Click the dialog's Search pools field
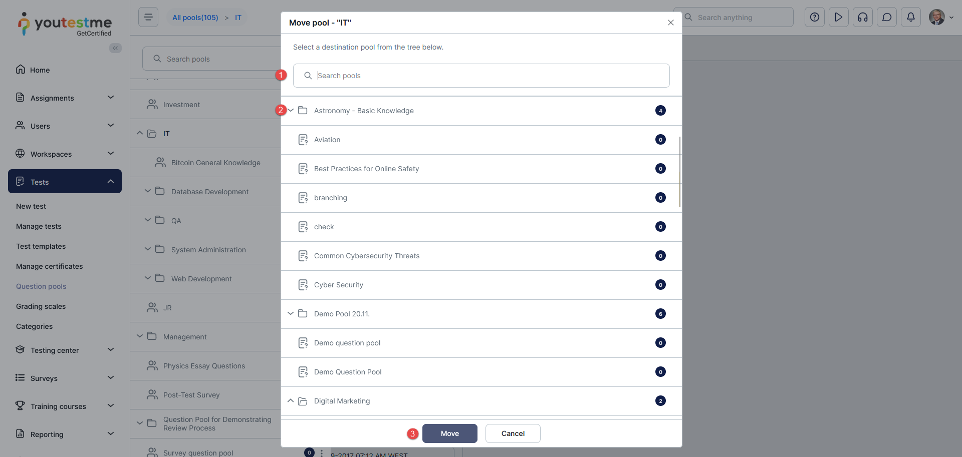The width and height of the screenshot is (962, 457). (x=481, y=76)
